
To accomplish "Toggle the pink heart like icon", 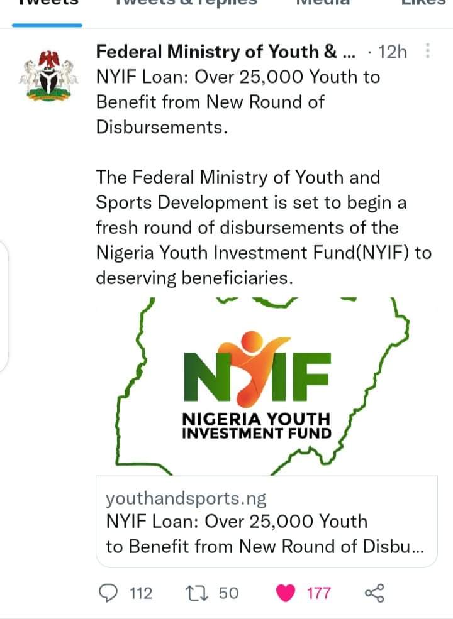I will 286,593.
